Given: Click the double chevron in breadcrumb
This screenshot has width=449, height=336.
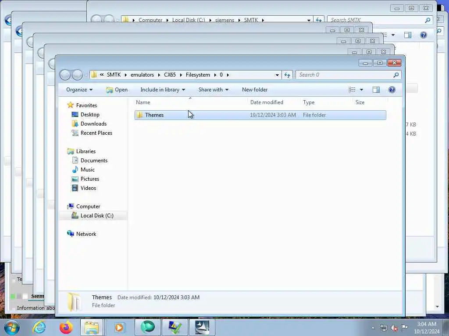Looking at the screenshot, I should pos(102,75).
